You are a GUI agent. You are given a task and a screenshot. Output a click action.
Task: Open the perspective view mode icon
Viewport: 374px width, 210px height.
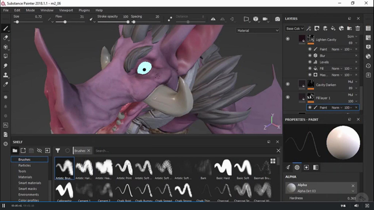[x=246, y=19]
